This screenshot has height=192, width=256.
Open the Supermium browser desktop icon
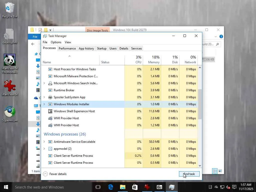10,114
